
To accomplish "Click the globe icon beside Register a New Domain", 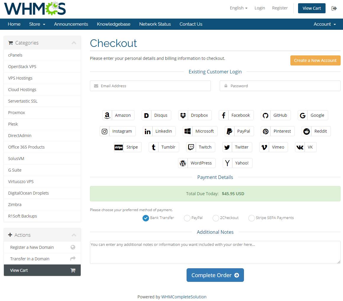I will [73, 247].
